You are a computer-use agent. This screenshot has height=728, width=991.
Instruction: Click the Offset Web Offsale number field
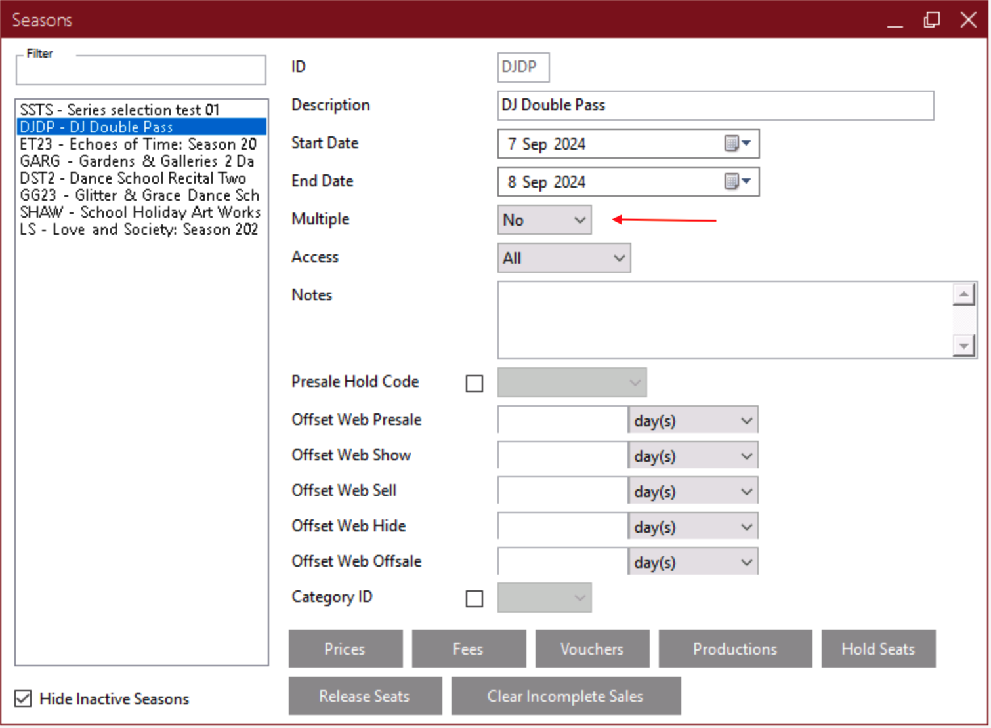click(563, 562)
